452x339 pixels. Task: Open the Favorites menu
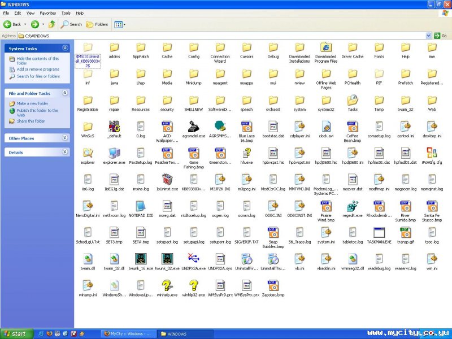coord(48,12)
